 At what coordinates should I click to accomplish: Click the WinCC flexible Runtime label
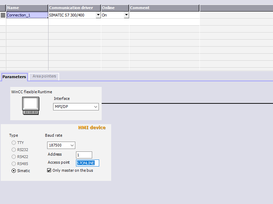[x=32, y=92]
